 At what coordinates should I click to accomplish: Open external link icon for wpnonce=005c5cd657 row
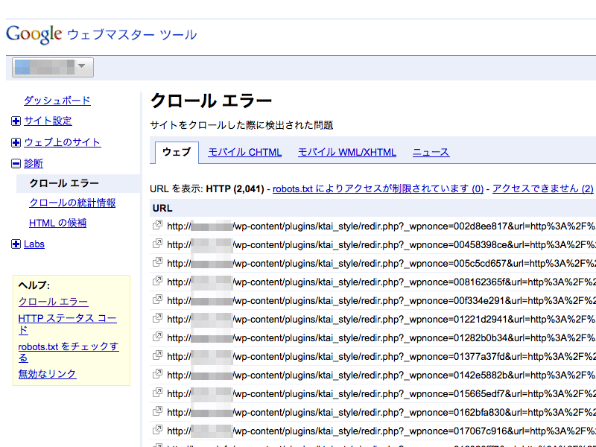pyautogui.click(x=157, y=262)
